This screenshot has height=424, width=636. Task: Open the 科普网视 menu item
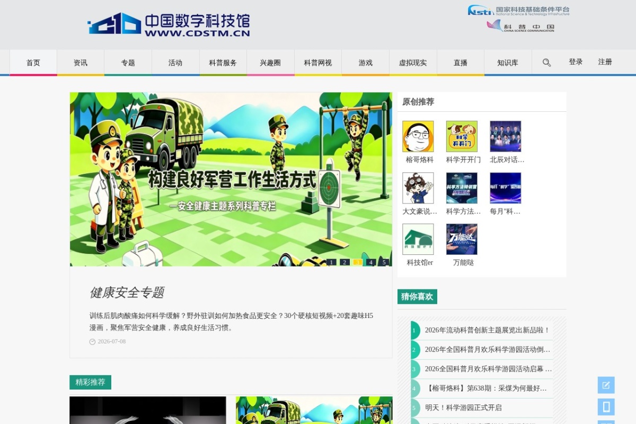[x=318, y=63]
